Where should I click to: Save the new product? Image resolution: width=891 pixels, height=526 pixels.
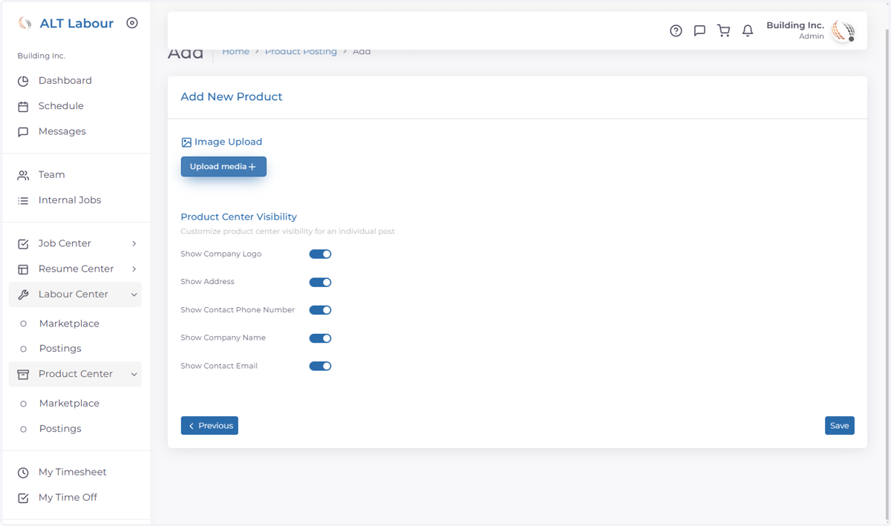(x=840, y=426)
